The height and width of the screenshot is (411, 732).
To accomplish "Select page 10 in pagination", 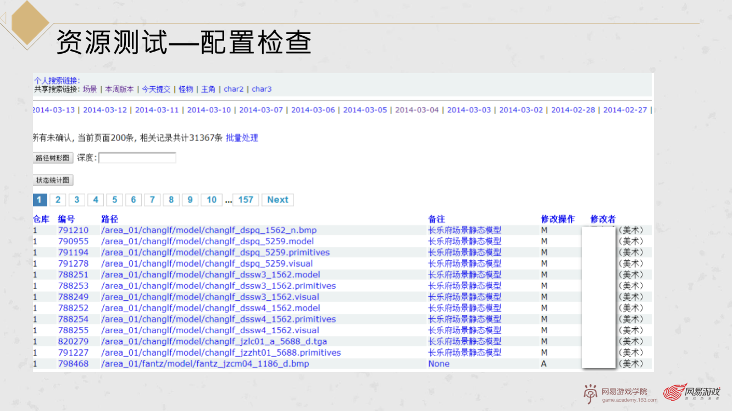I will tap(212, 200).
